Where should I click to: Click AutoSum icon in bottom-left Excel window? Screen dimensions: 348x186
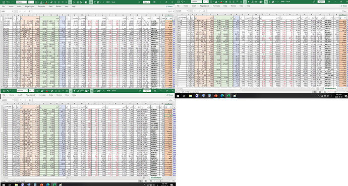tap(95, 91)
